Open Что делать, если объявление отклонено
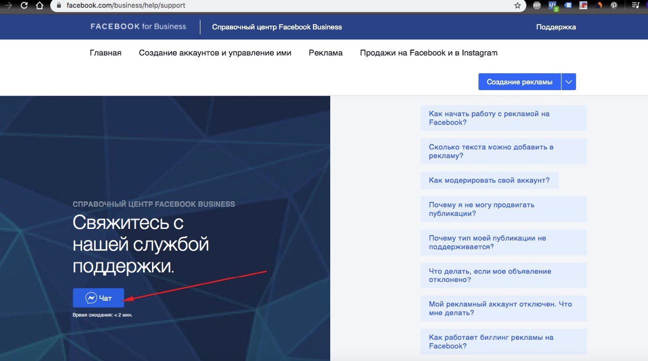 [x=504, y=276]
